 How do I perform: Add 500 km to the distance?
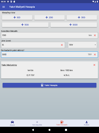[25, 25]
